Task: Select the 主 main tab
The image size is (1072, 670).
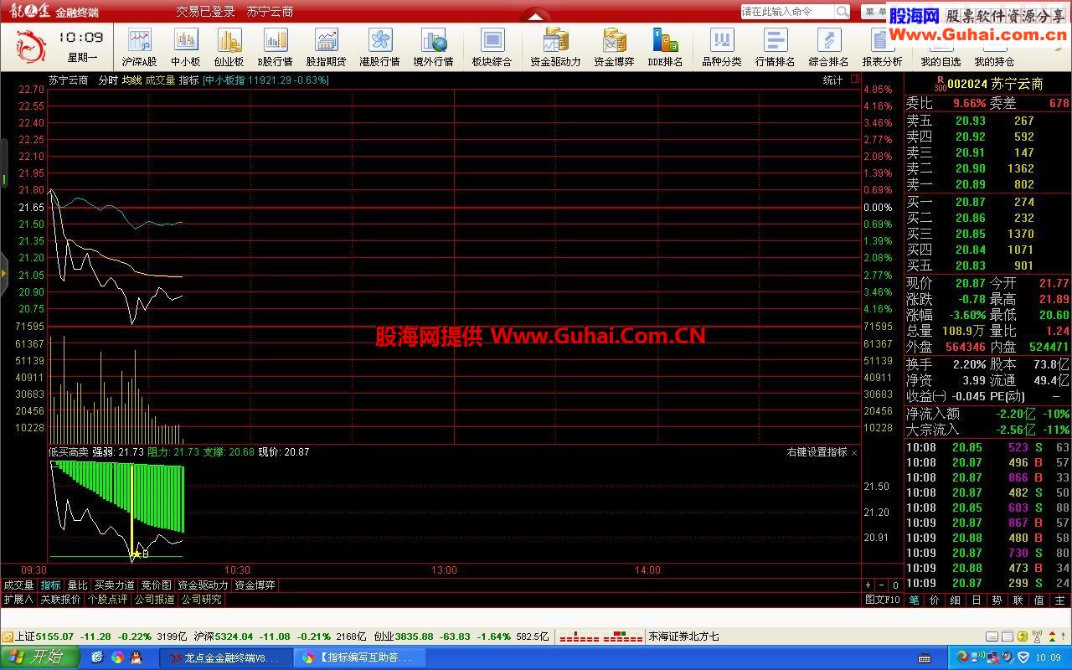Action: [1060, 600]
